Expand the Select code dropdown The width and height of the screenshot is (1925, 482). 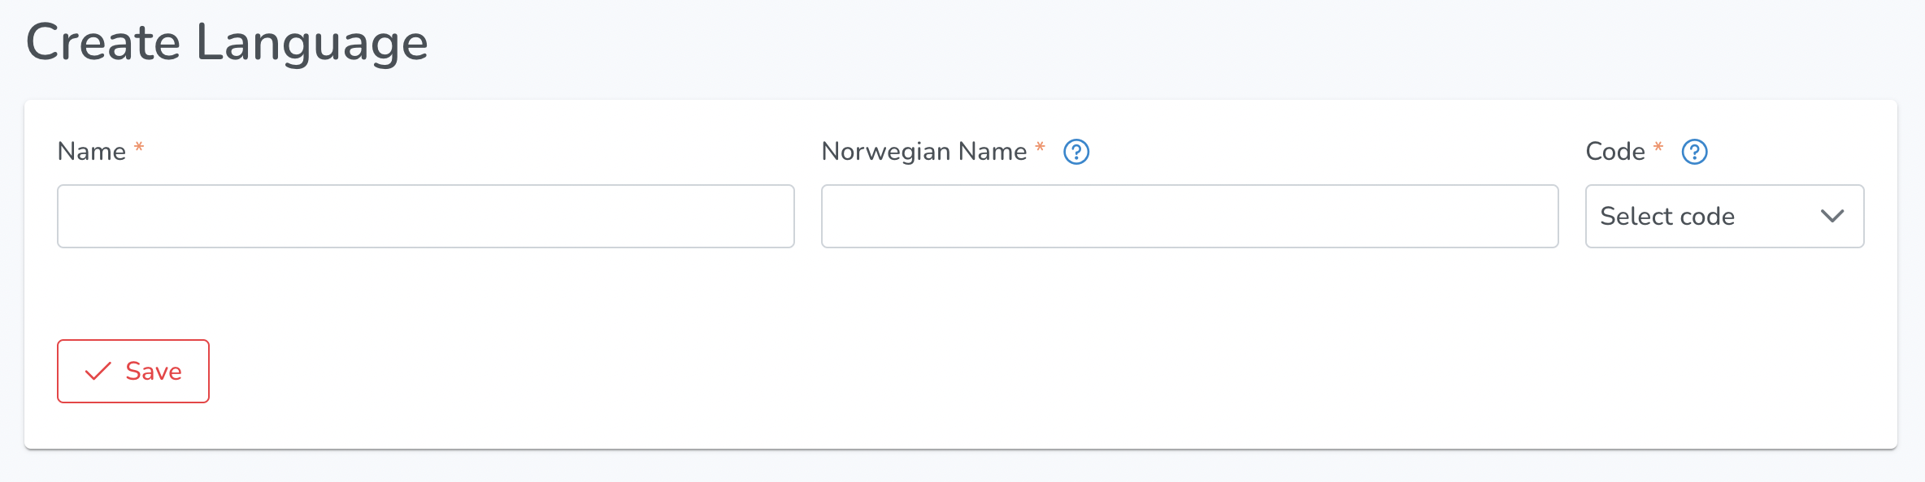1724,216
